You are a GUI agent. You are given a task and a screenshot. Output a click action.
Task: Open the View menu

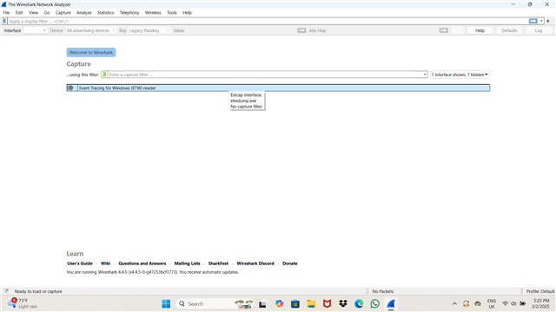click(33, 13)
